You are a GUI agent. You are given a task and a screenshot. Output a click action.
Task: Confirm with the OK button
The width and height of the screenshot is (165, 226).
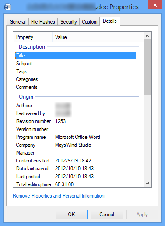point(71,215)
